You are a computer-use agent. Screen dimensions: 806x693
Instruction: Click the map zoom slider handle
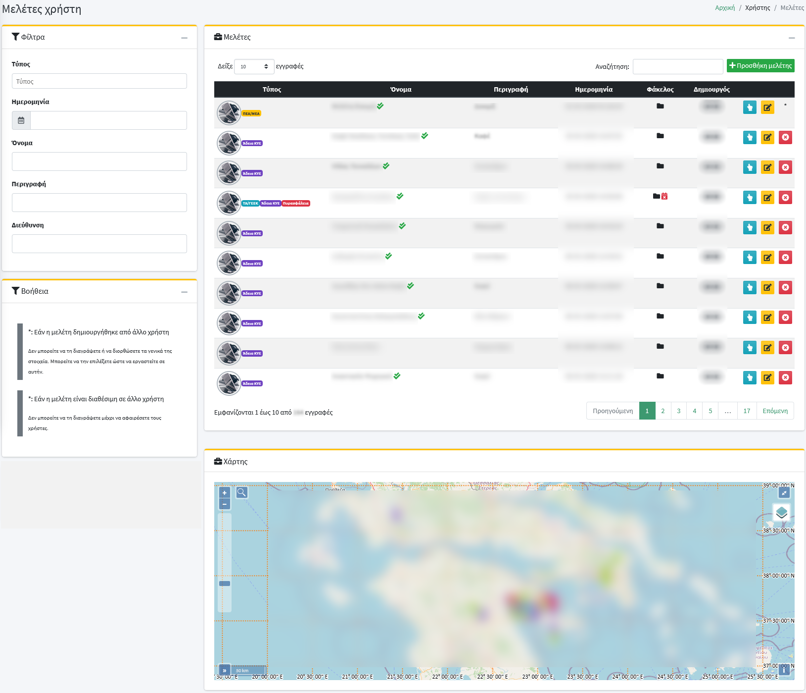pos(225,584)
